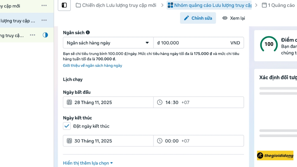Open options for 'y cập mới' row
This screenshot has height=167, width=297.
click(44, 5)
